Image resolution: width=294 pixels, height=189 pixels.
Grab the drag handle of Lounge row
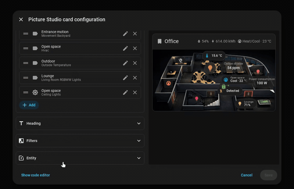[x=26, y=78]
